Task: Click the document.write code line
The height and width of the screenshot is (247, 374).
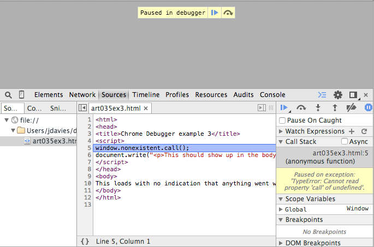Action: pyautogui.click(x=185, y=155)
